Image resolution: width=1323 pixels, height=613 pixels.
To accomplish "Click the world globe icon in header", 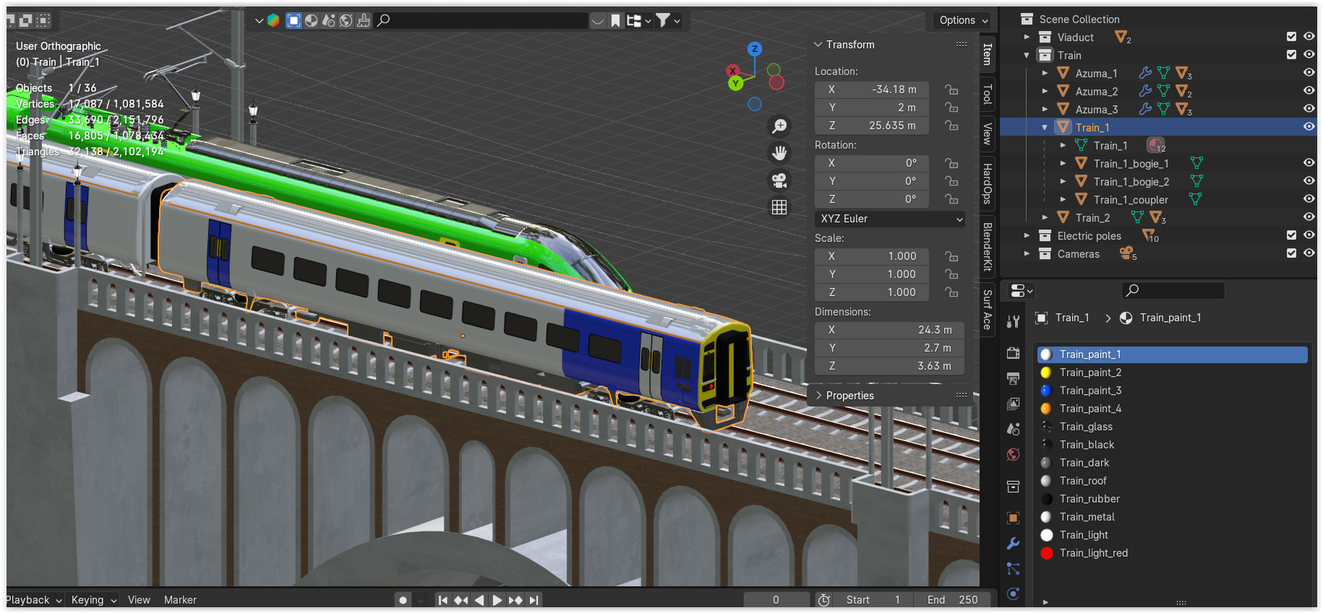I will coord(346,20).
